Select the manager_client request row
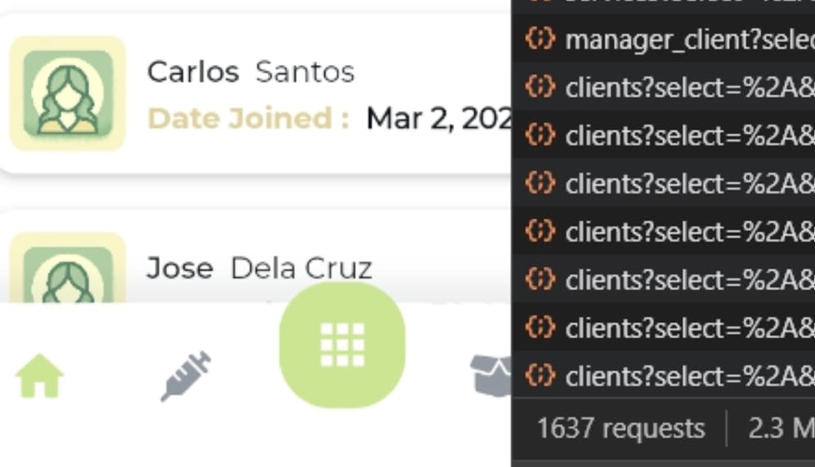 point(663,39)
